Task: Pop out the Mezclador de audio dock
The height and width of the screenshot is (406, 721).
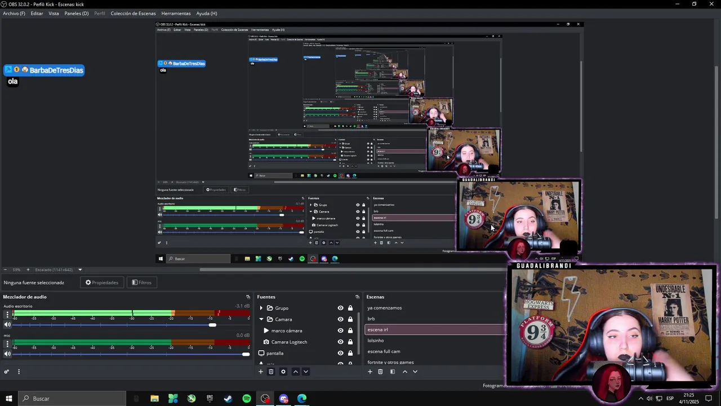Action: tap(248, 297)
